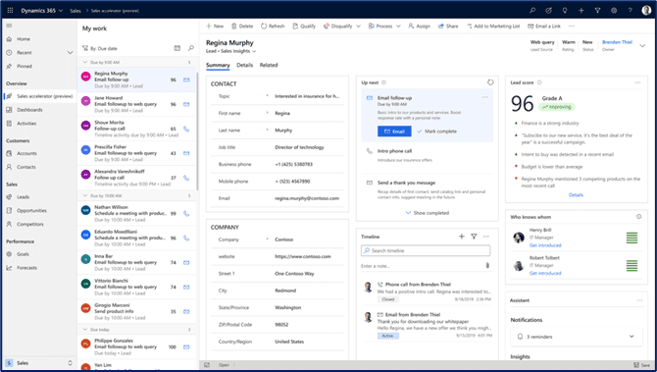Screen dimensions: 657x372
Task: Switch to the Summary tab
Action: pos(218,65)
